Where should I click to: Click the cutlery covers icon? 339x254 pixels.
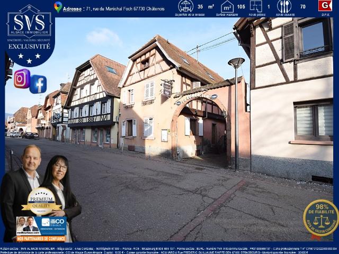(x=284, y=6)
